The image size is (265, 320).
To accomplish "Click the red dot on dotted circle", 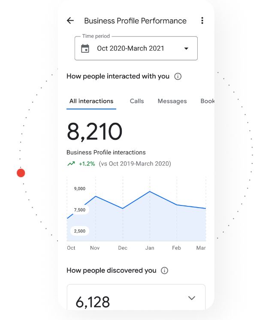I will (21, 173).
